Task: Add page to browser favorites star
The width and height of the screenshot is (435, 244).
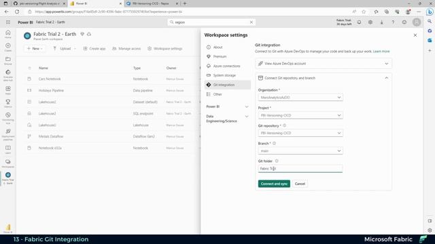Action: pos(364,12)
